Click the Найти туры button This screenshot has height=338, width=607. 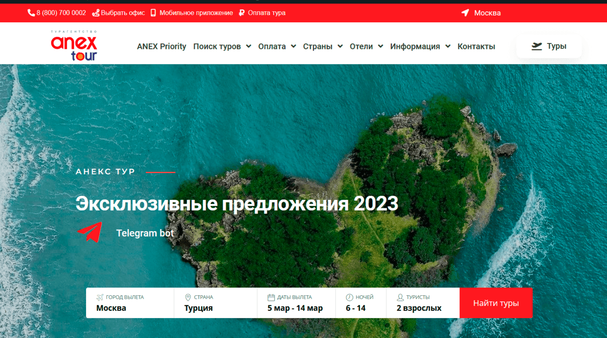(x=496, y=303)
